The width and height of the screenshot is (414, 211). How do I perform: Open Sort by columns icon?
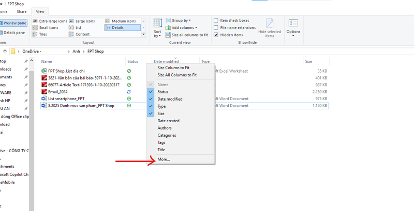157,23
